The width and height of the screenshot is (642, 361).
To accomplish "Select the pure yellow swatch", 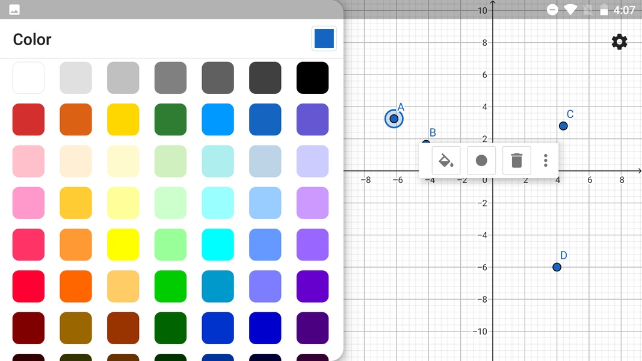I will (123, 245).
